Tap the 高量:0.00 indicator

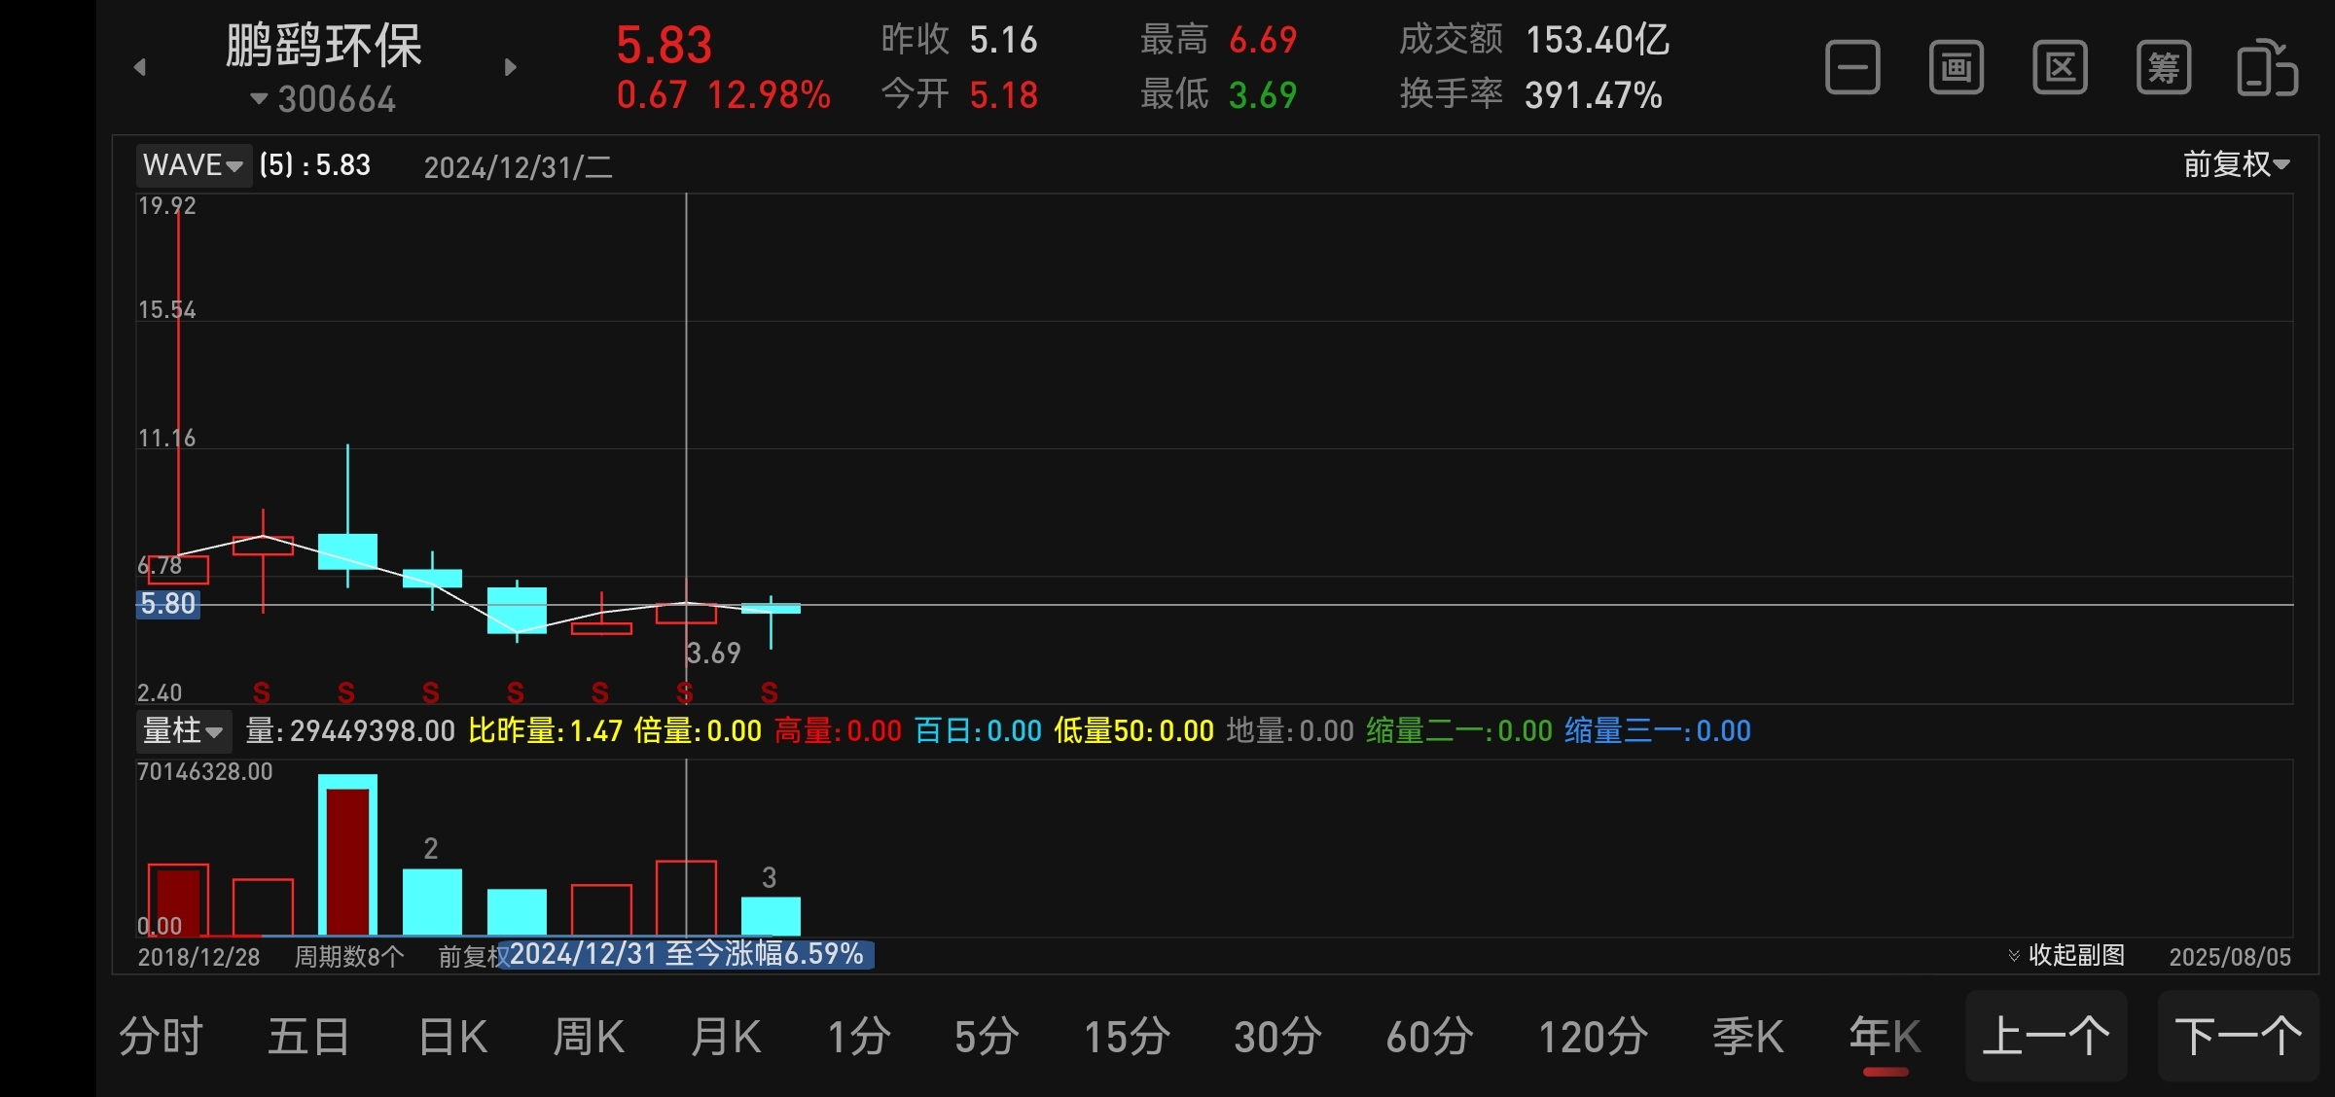(838, 730)
